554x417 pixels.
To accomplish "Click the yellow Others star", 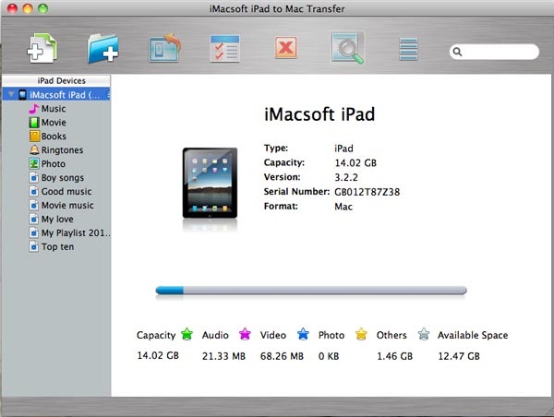I will click(x=361, y=334).
